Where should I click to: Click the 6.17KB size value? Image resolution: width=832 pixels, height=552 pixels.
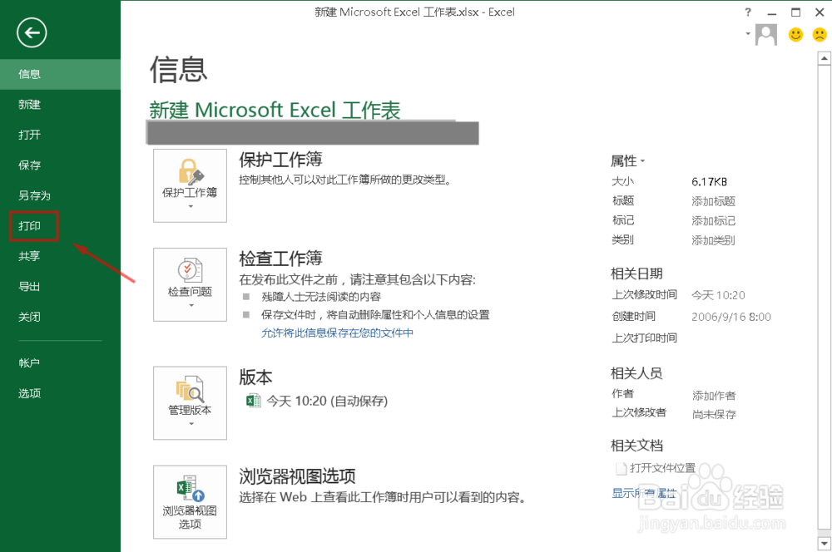(x=710, y=182)
